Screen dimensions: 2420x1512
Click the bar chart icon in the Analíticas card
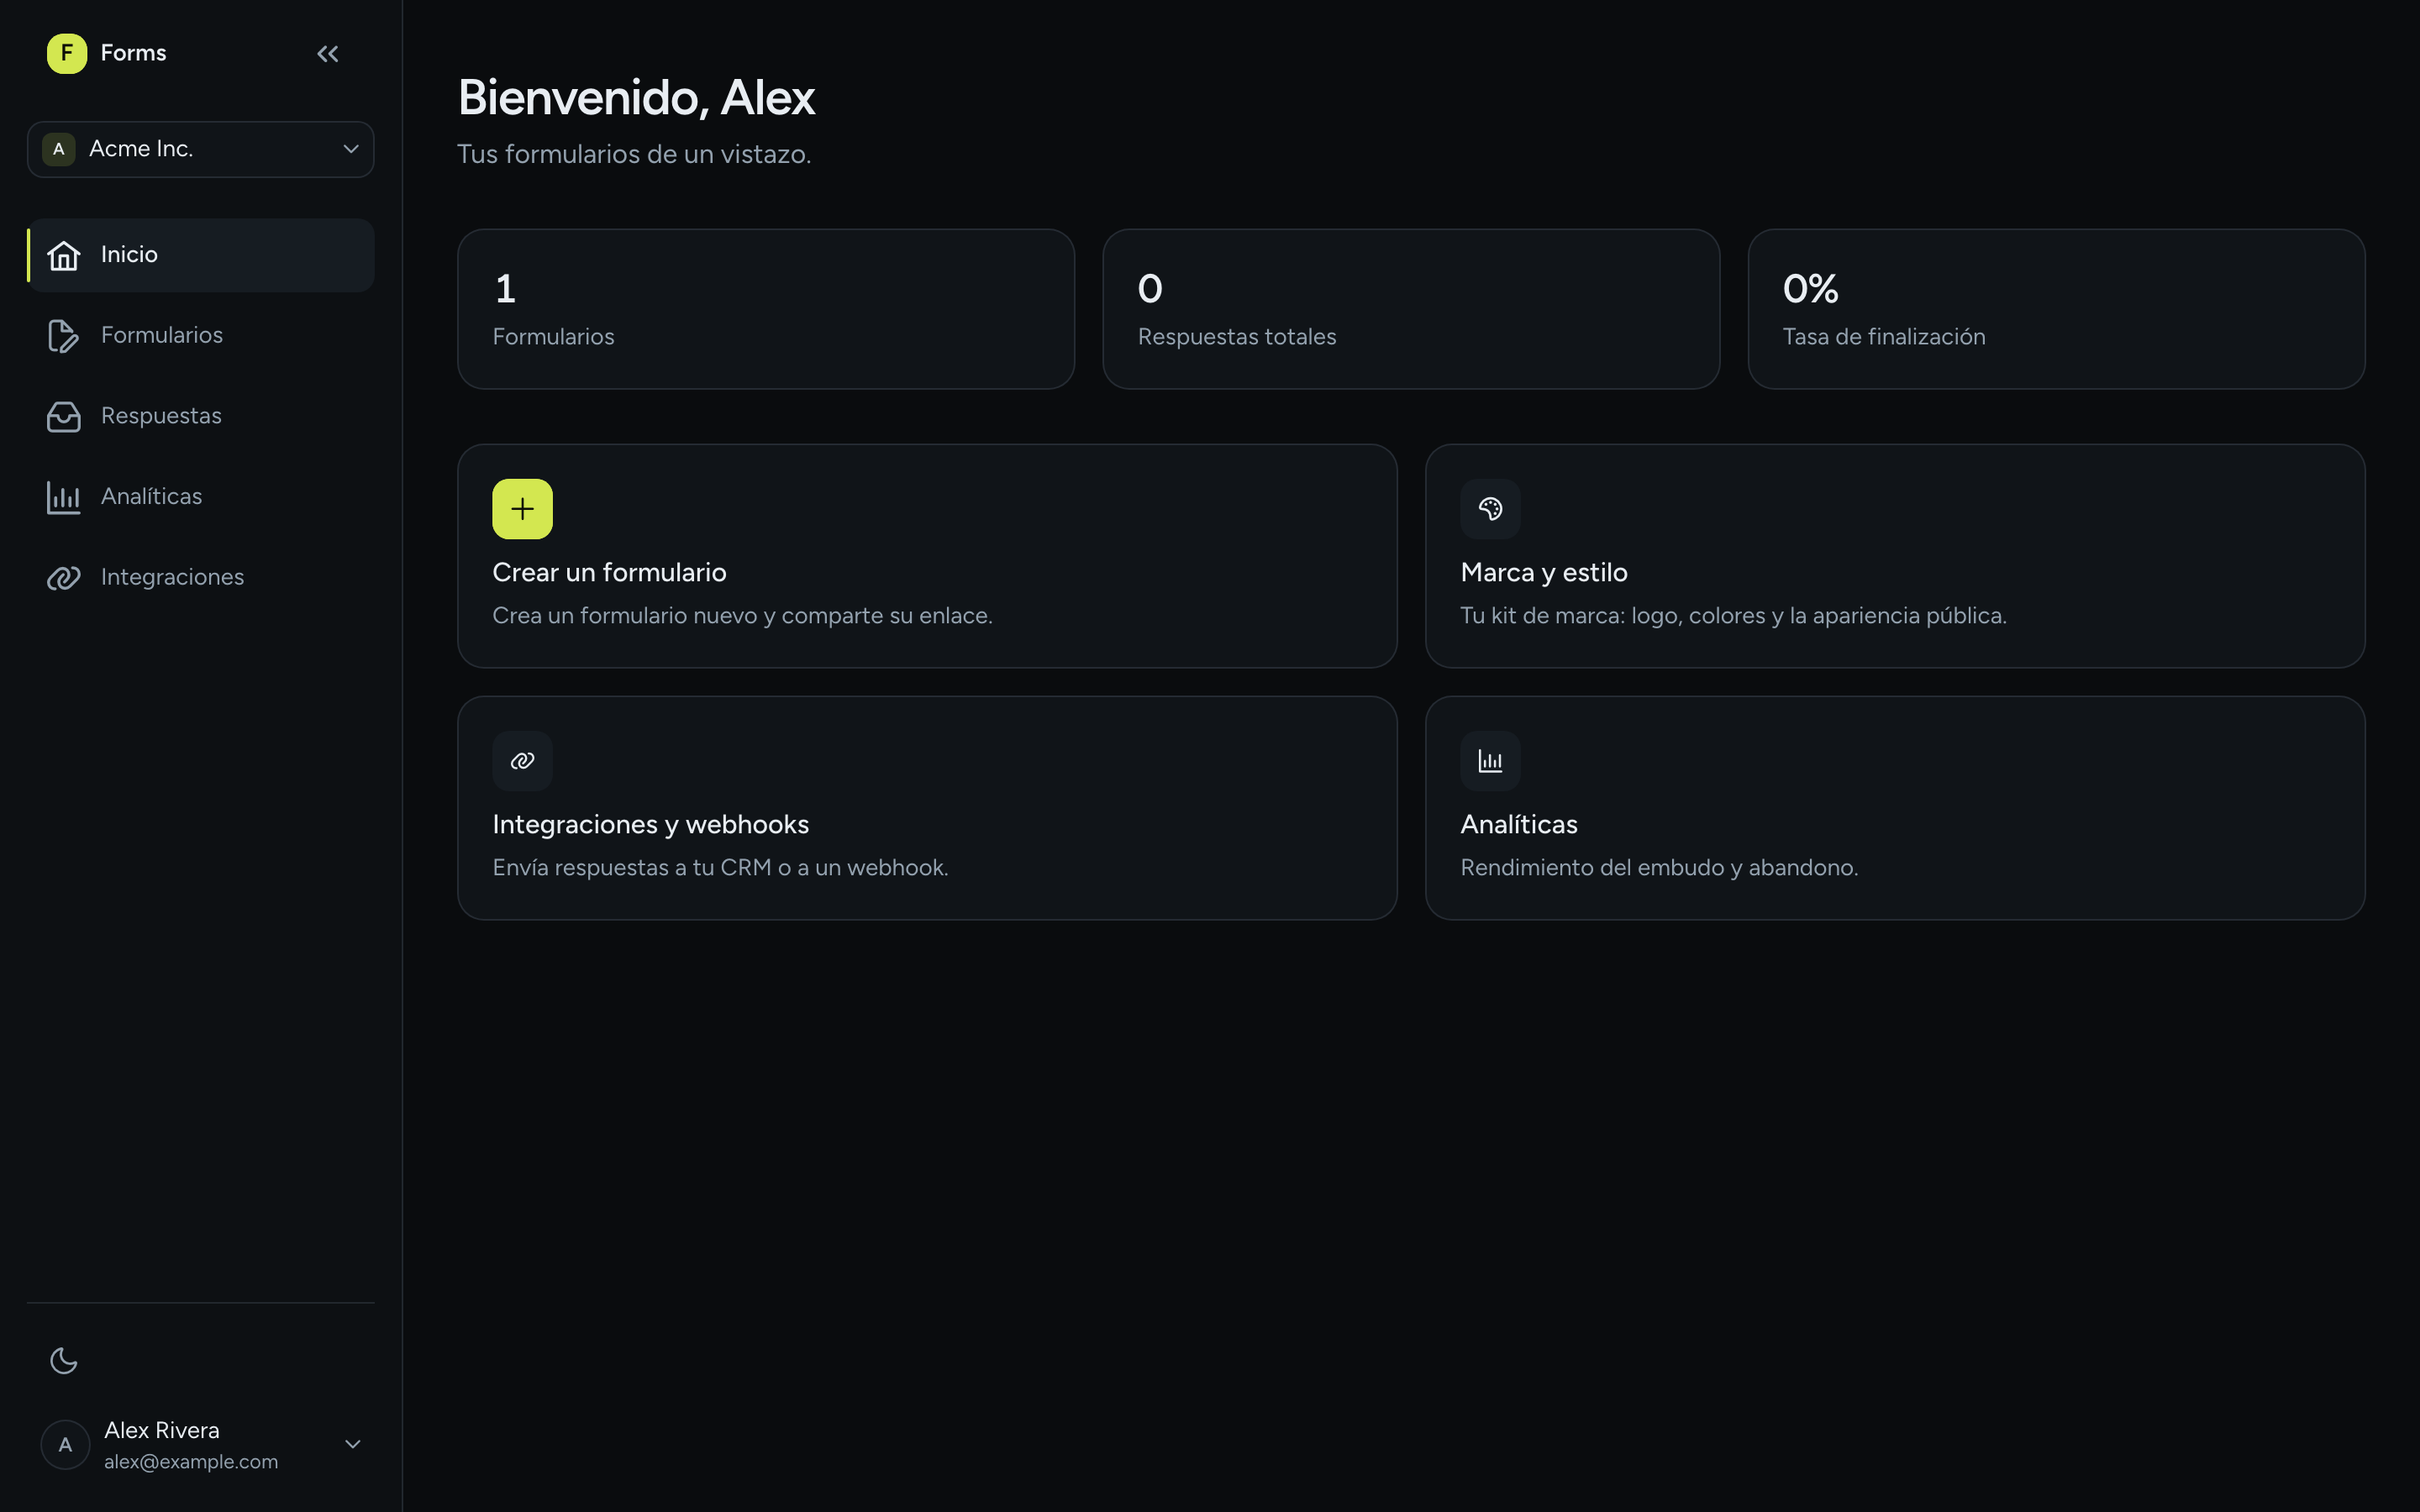pyautogui.click(x=1490, y=761)
